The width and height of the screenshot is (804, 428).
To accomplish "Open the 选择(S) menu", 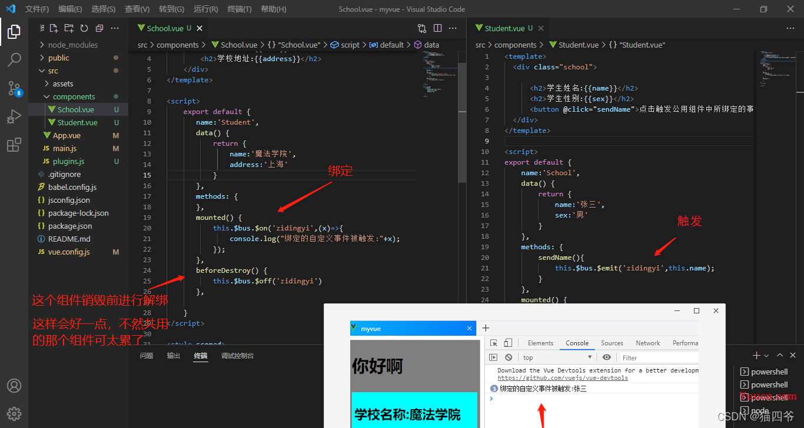I will pos(104,9).
